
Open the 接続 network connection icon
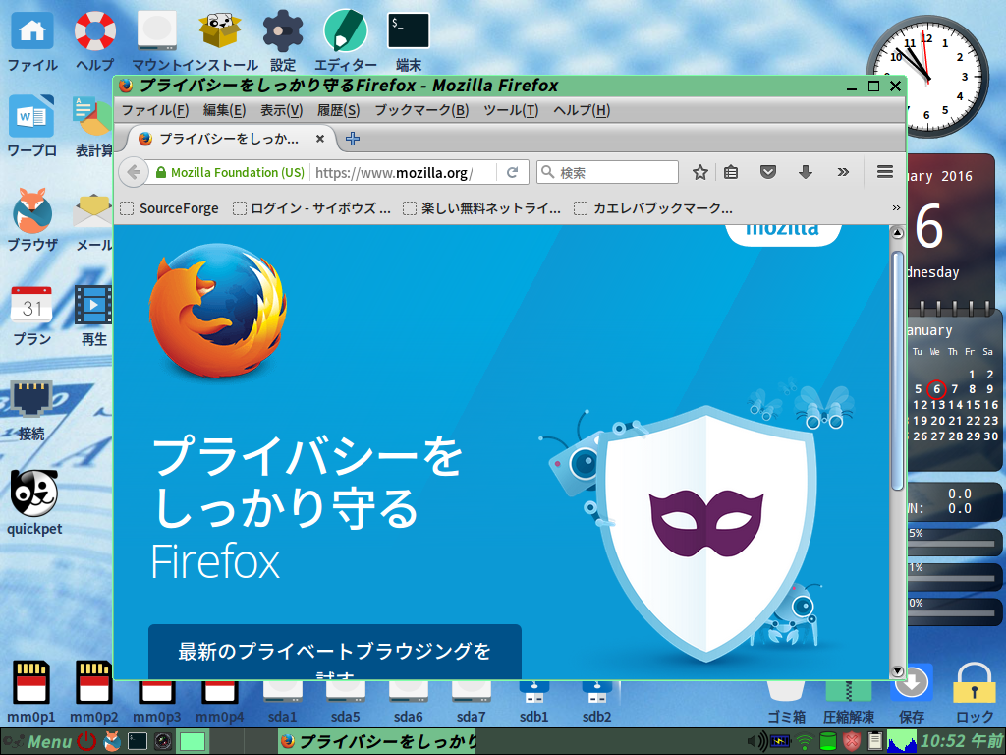coord(31,399)
